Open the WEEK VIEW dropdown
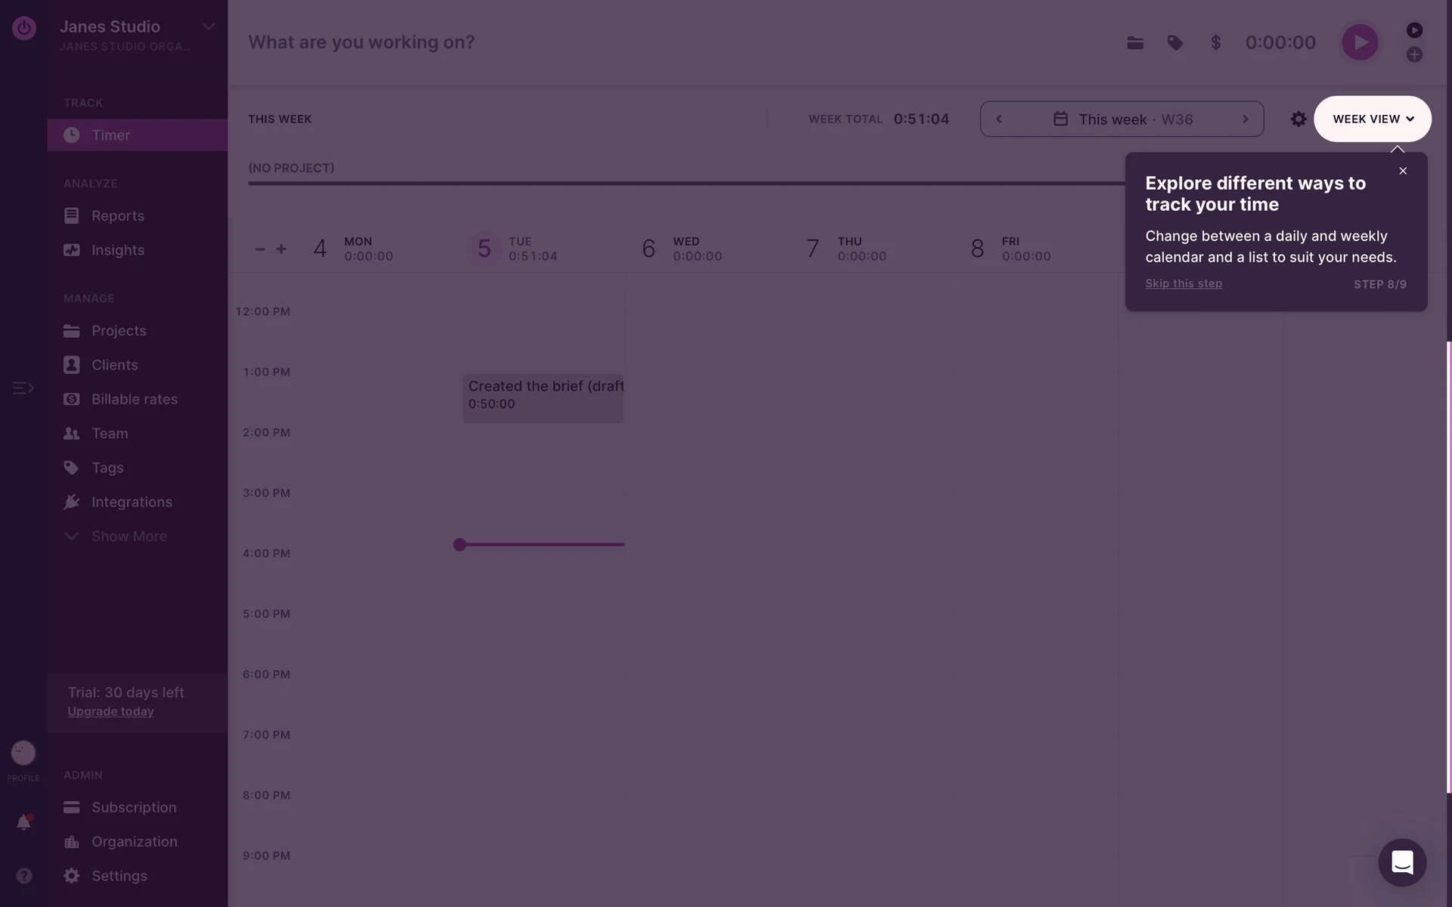The height and width of the screenshot is (907, 1452). [1372, 119]
